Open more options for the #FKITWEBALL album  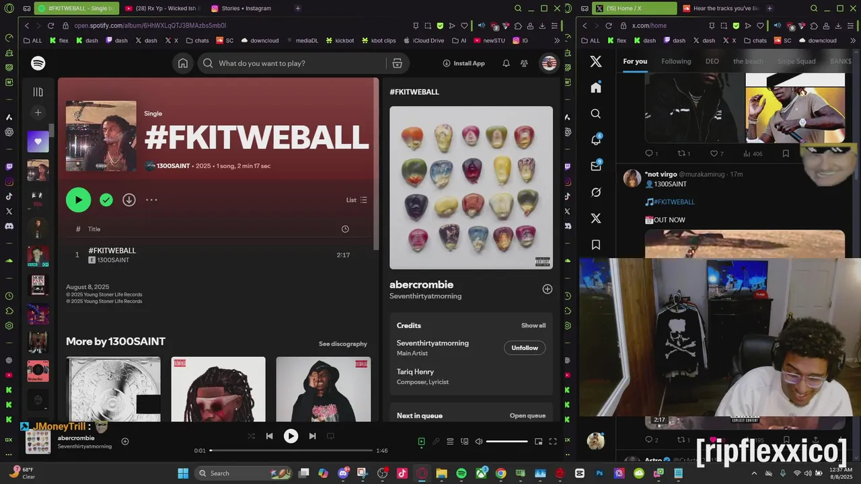[x=151, y=200]
